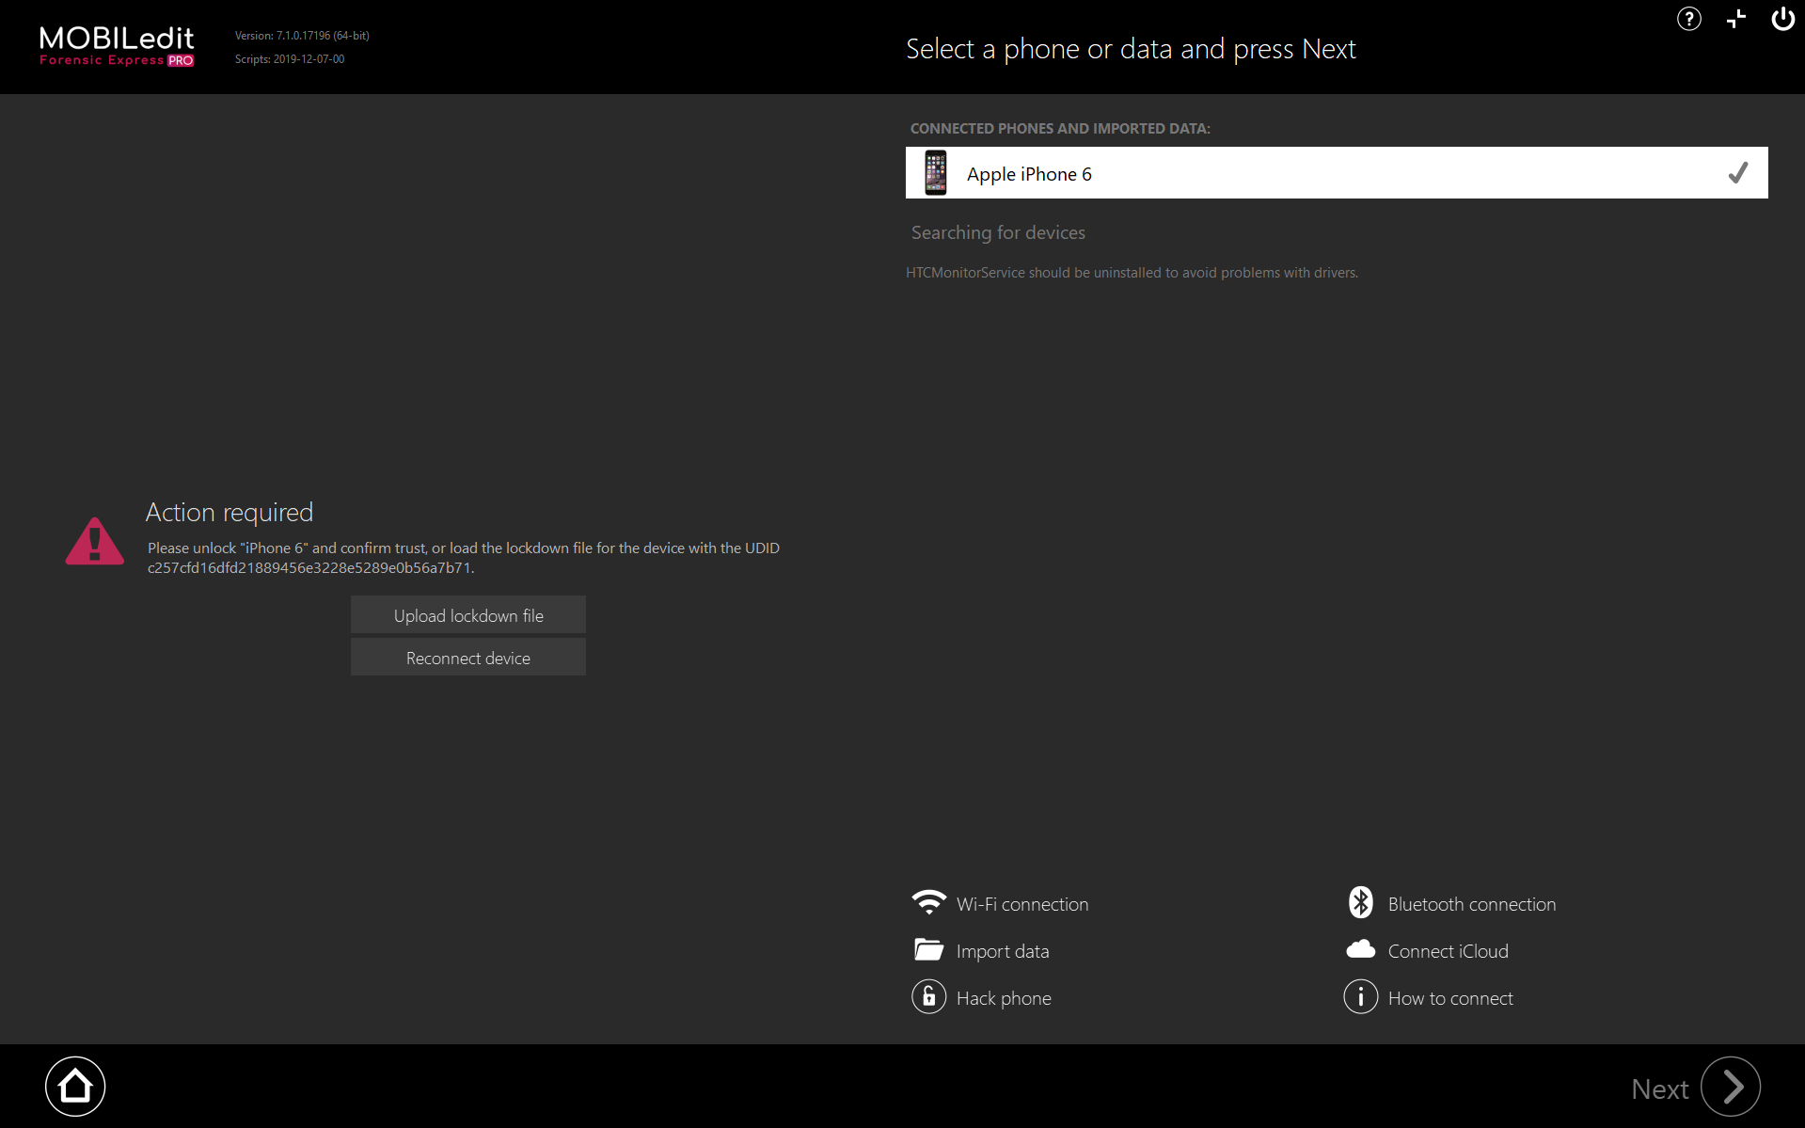Click the MOBILedit Forensic Express logo
This screenshot has width=1805, height=1128.
(117, 46)
